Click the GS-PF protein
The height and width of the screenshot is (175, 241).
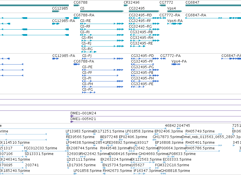pos(100,76)
